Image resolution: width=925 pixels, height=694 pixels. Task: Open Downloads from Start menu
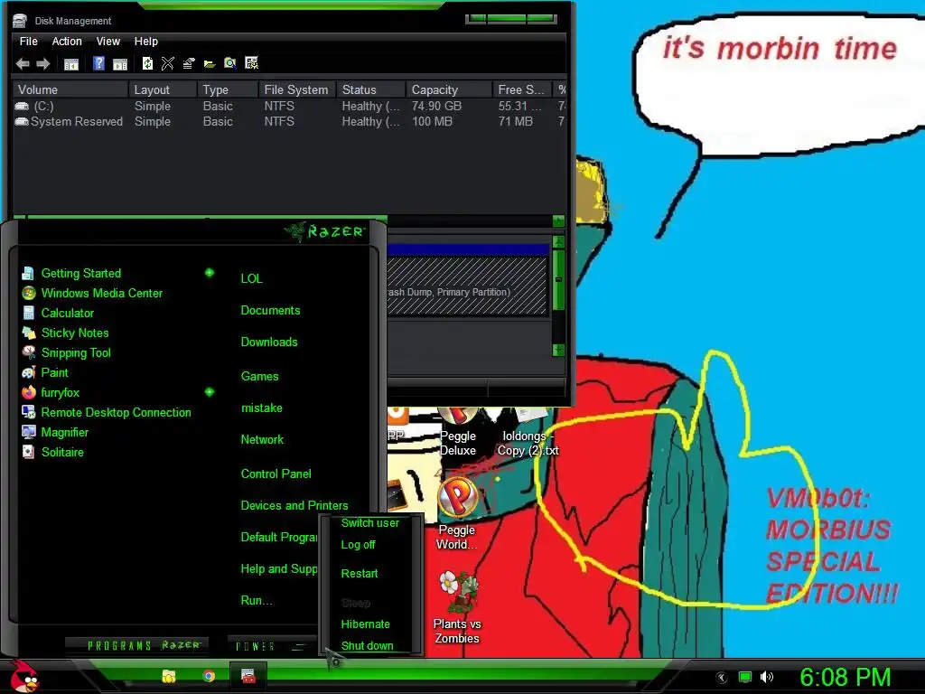[269, 342]
